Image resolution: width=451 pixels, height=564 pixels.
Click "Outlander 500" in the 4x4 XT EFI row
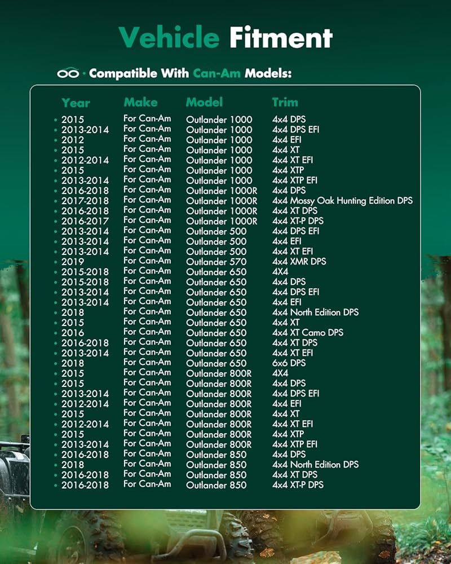(x=216, y=252)
